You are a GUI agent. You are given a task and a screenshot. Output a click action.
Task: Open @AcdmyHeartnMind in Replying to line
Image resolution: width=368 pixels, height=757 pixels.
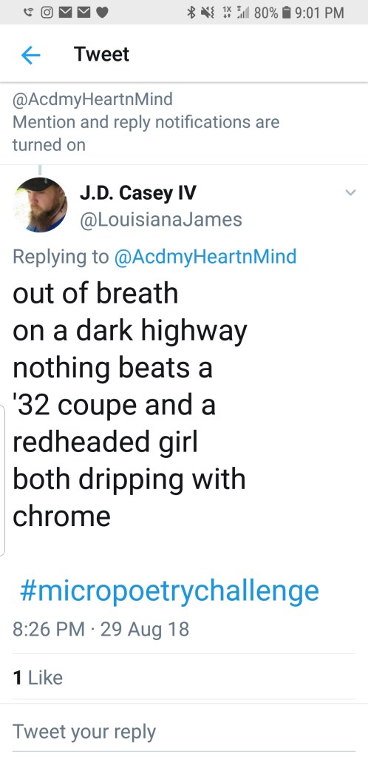point(205,256)
